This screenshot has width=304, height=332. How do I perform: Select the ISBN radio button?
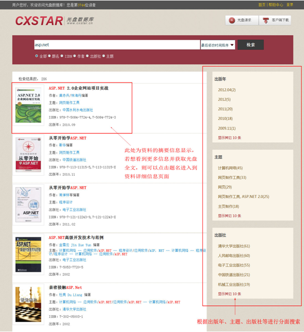click(62, 56)
